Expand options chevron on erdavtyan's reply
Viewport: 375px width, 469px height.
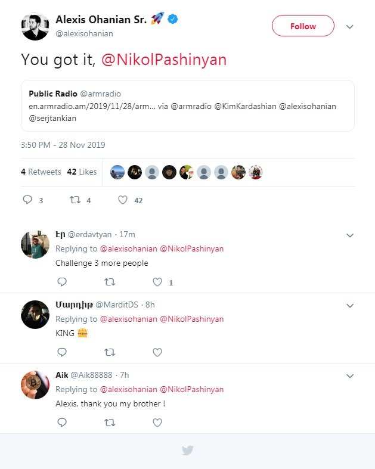coord(350,235)
